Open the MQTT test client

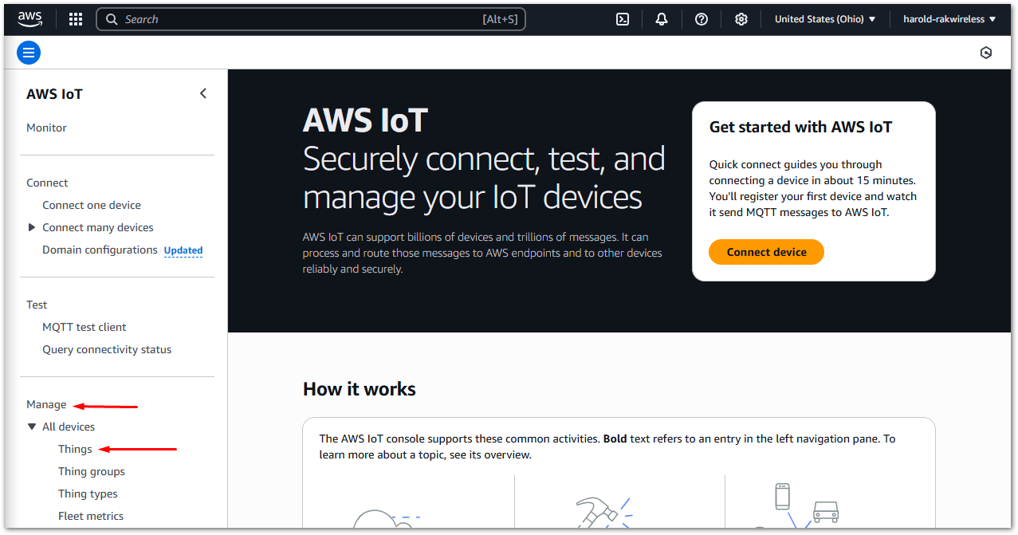84,326
